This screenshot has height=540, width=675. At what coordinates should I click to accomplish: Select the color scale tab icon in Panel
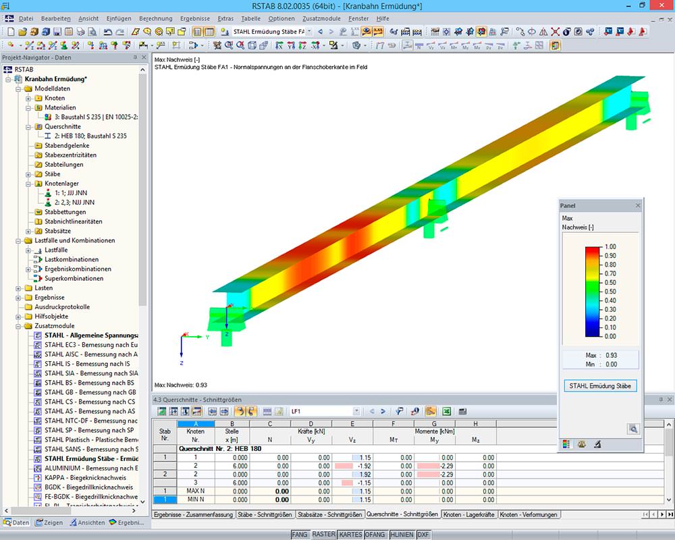pos(566,444)
